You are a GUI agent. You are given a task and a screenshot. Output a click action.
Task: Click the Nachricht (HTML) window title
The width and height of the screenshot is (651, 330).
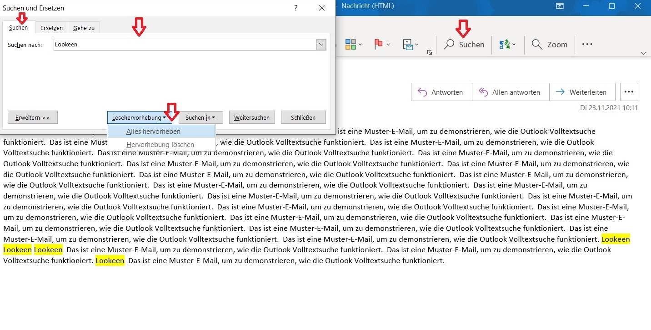367,6
